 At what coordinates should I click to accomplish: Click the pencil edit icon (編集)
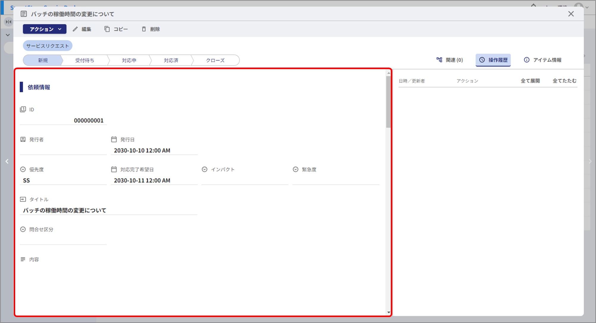coord(75,29)
